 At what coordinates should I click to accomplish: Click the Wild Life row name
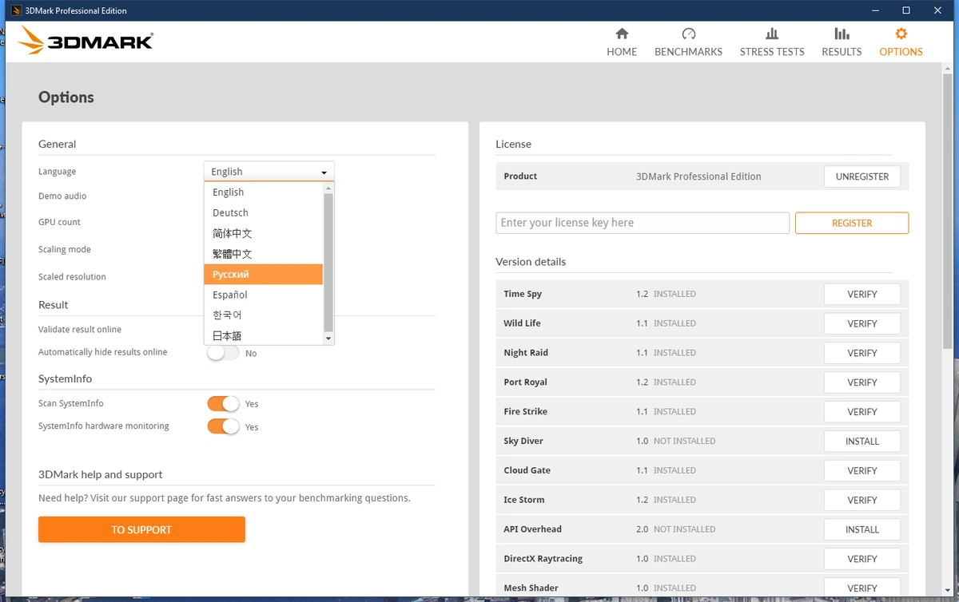(x=522, y=323)
